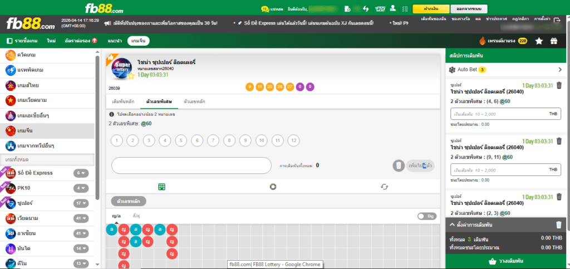The image size is (570, 269).
Task: Toggle the Big switch
Action: (x=427, y=216)
